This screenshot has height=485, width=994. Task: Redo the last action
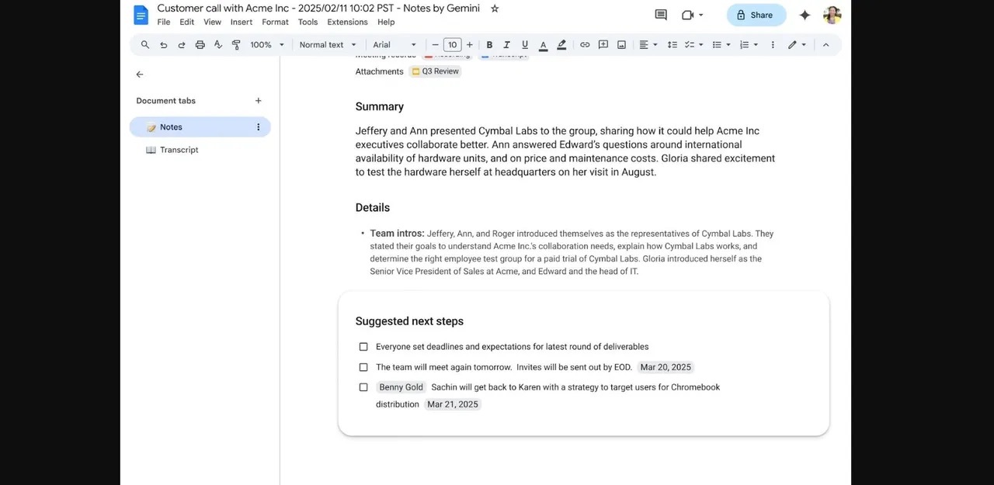click(x=182, y=45)
